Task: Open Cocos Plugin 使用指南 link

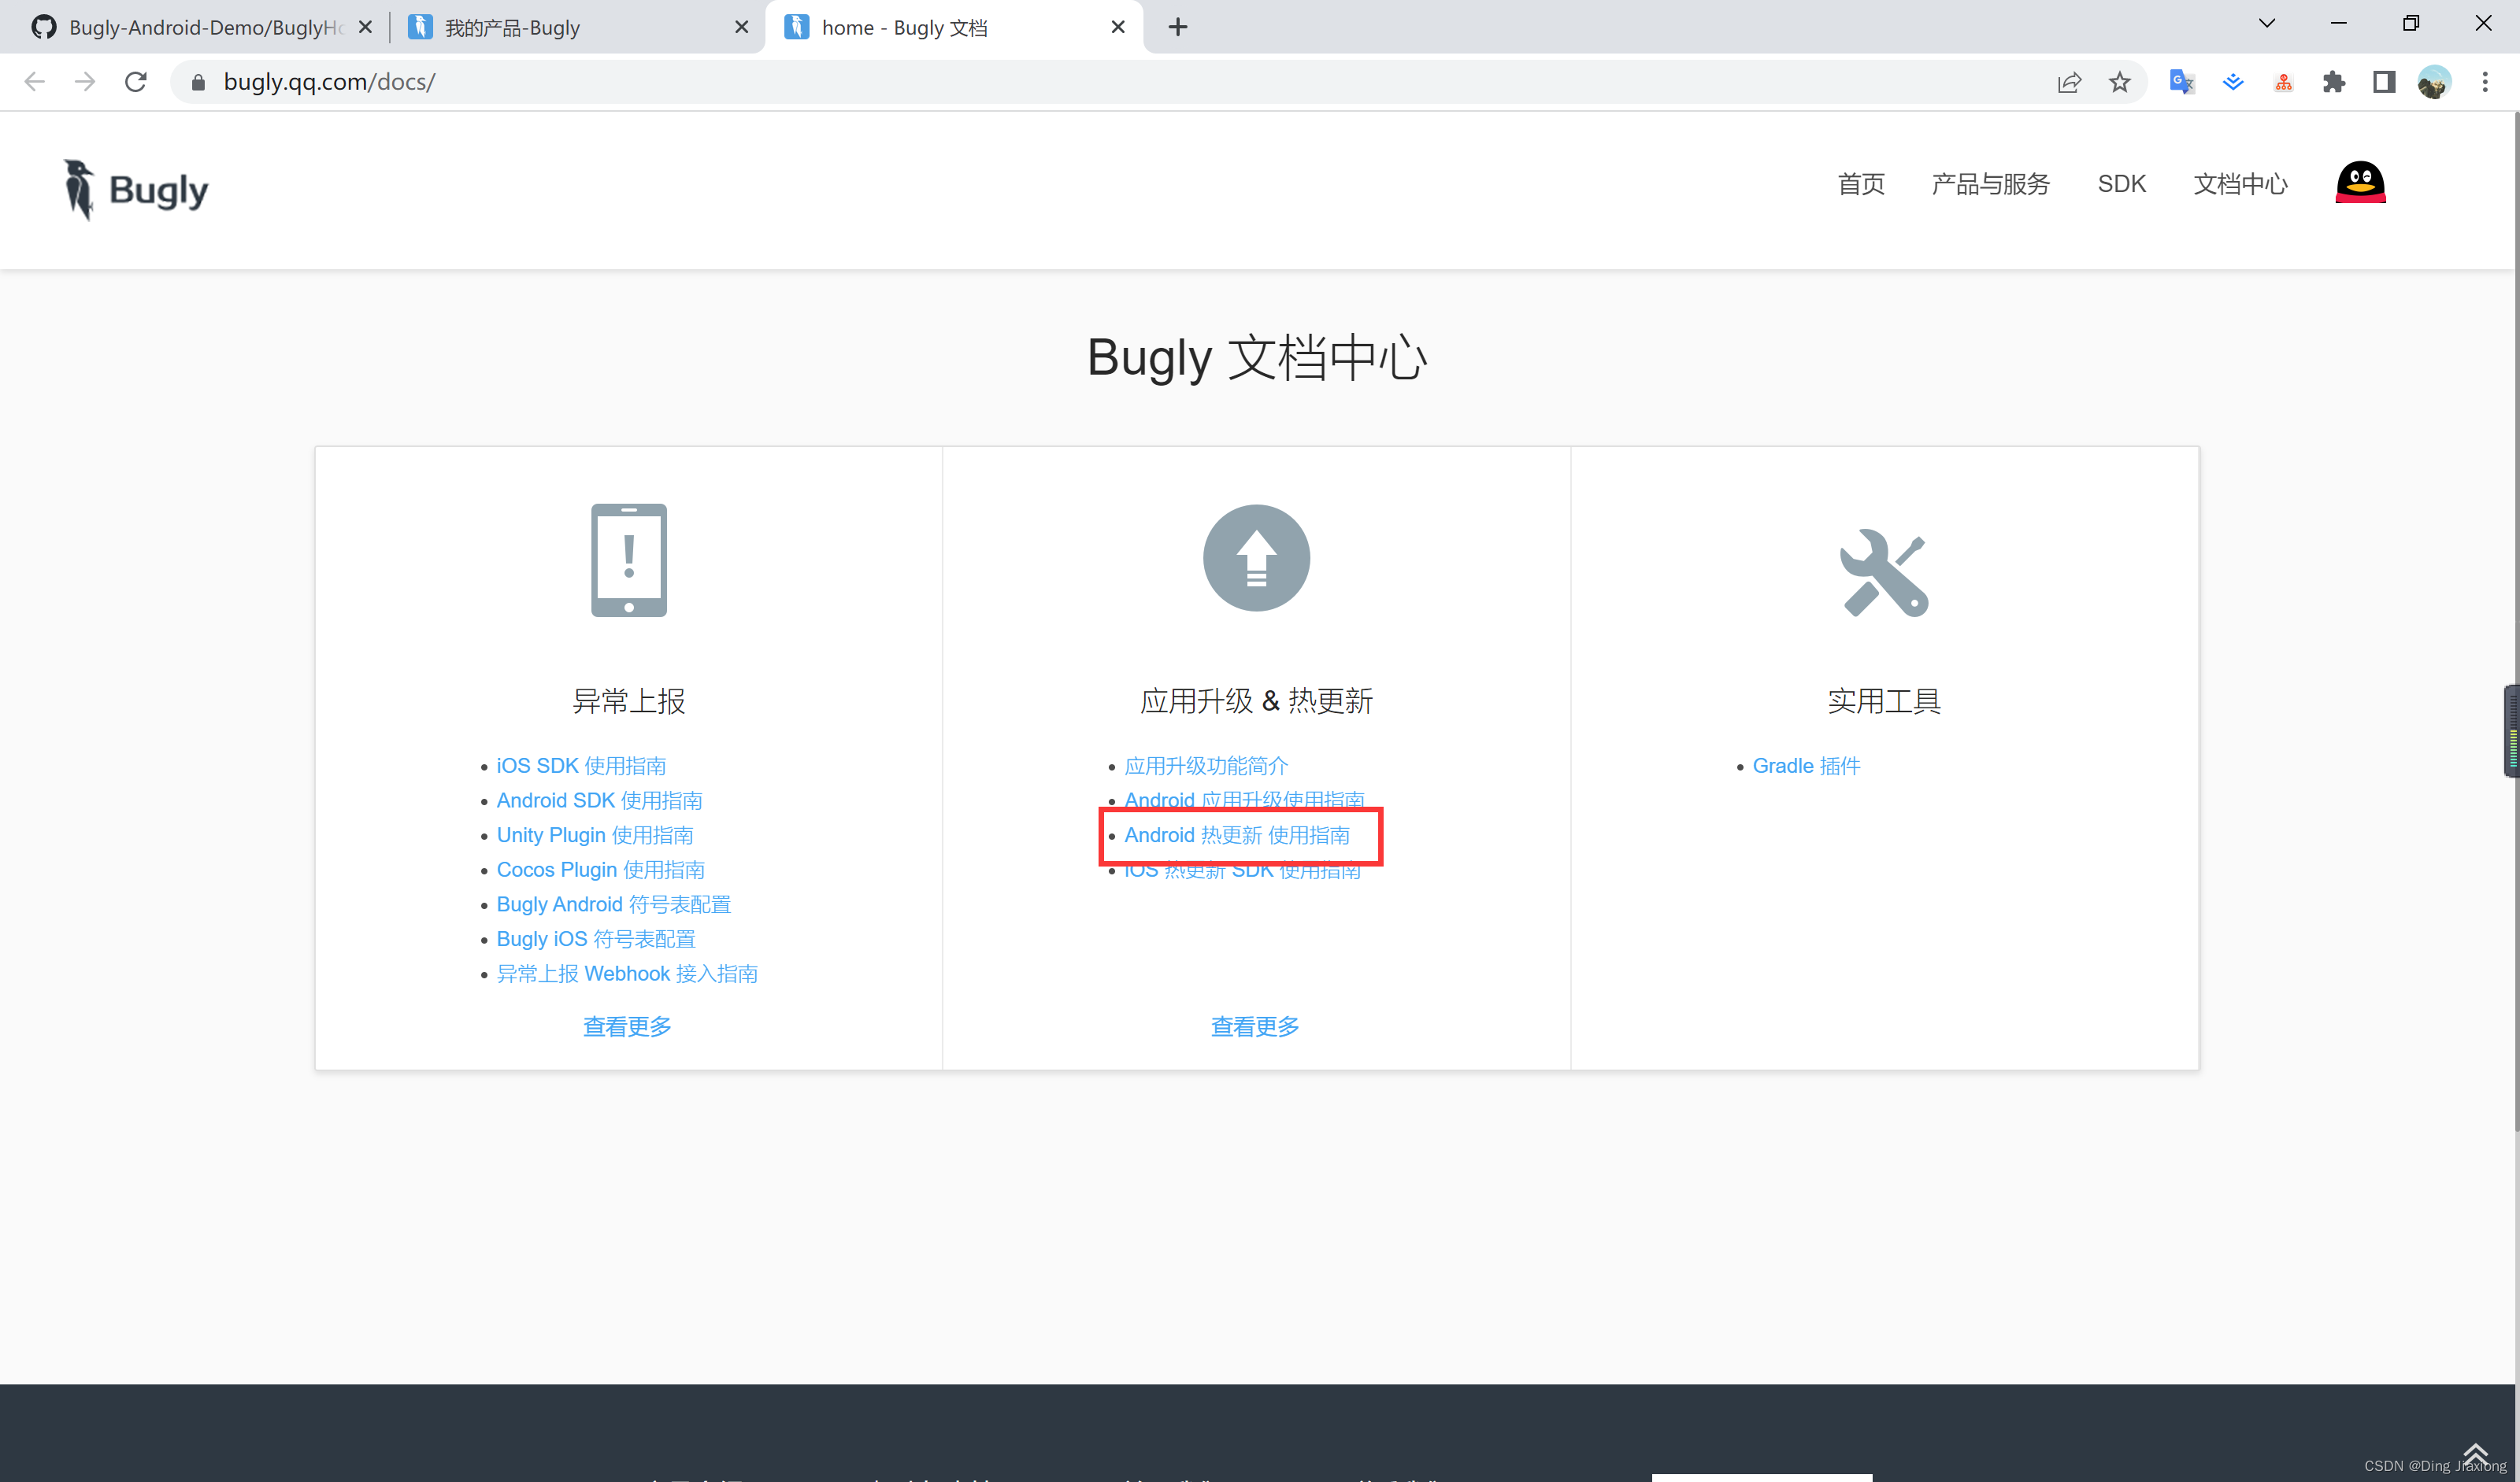Action: [600, 870]
